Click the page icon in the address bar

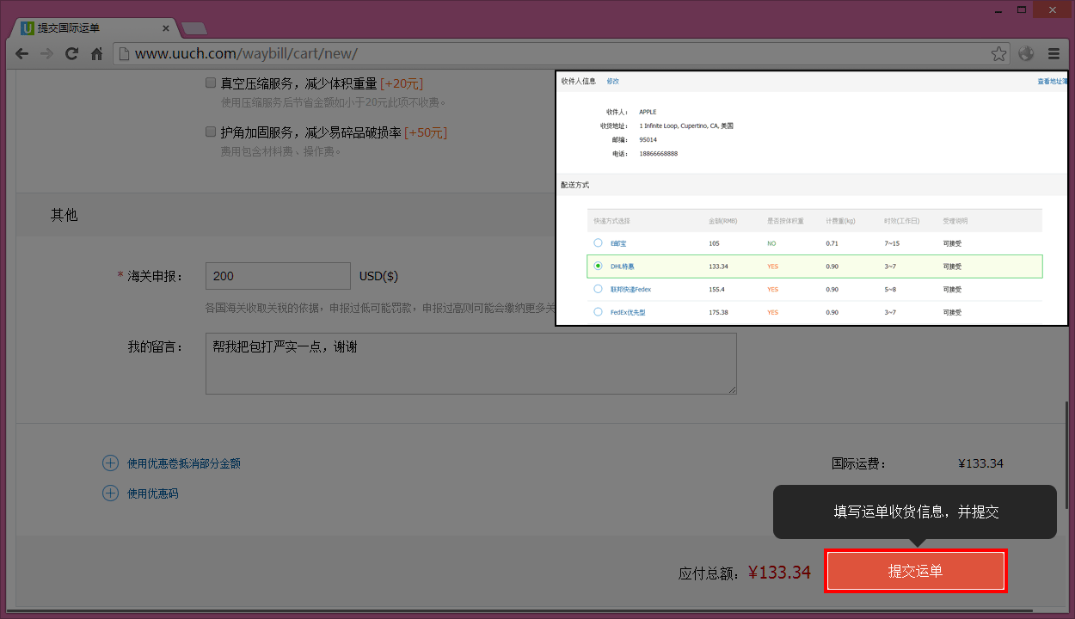[x=124, y=53]
